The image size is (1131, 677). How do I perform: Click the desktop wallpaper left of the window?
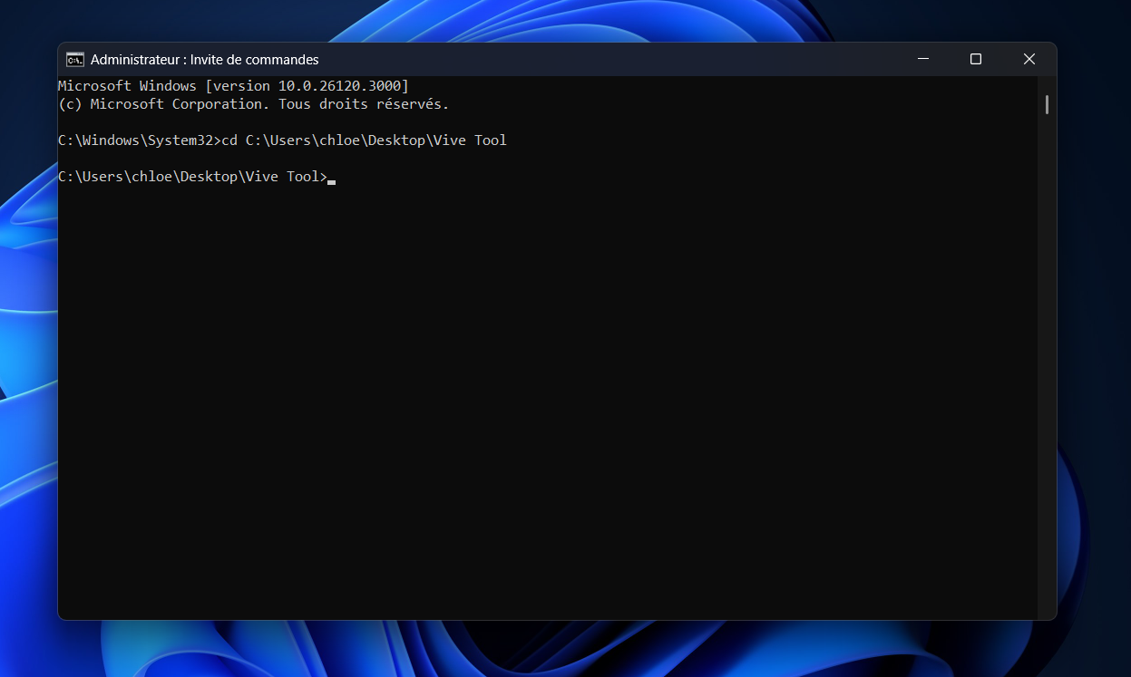pyautogui.click(x=27, y=363)
